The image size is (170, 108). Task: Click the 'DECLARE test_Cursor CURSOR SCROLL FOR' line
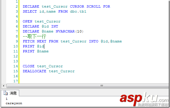click(66, 6)
